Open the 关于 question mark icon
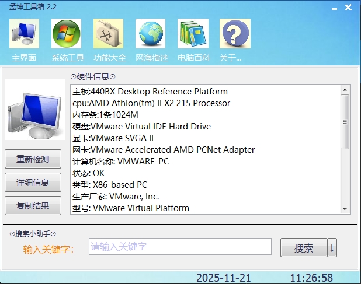The height and width of the screenshot is (284, 361). coord(235,34)
